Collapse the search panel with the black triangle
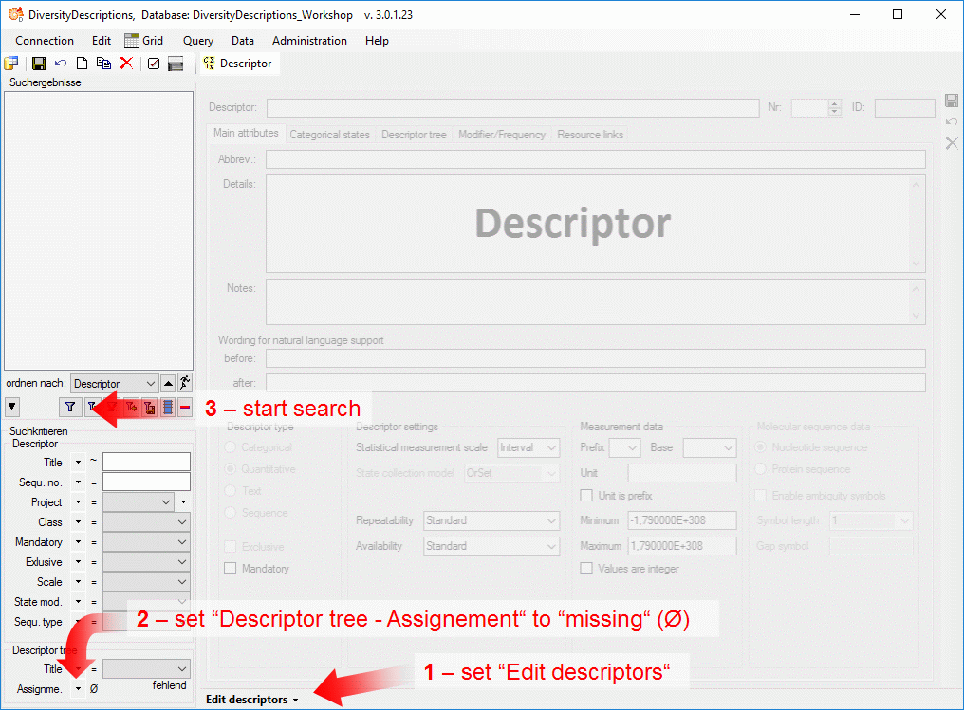Image resolution: width=964 pixels, height=710 pixels. click(x=12, y=407)
